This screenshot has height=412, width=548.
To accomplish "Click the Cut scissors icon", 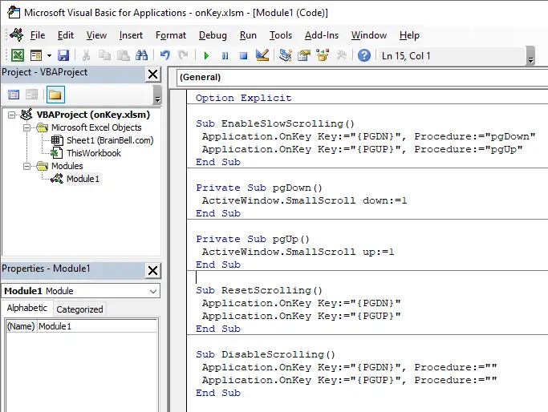I will coord(86,55).
